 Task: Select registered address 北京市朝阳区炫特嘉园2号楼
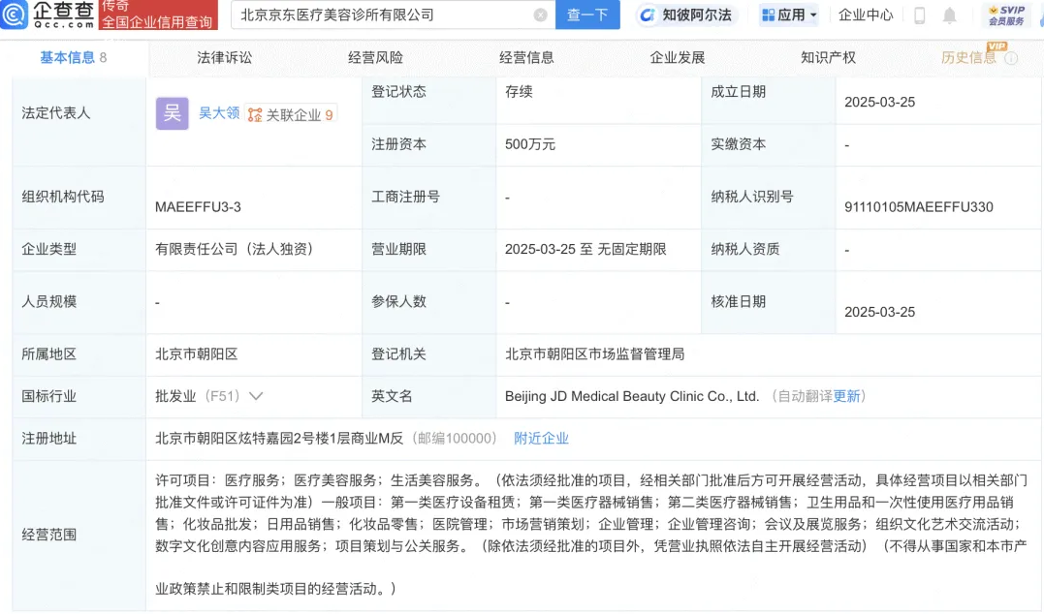click(279, 439)
